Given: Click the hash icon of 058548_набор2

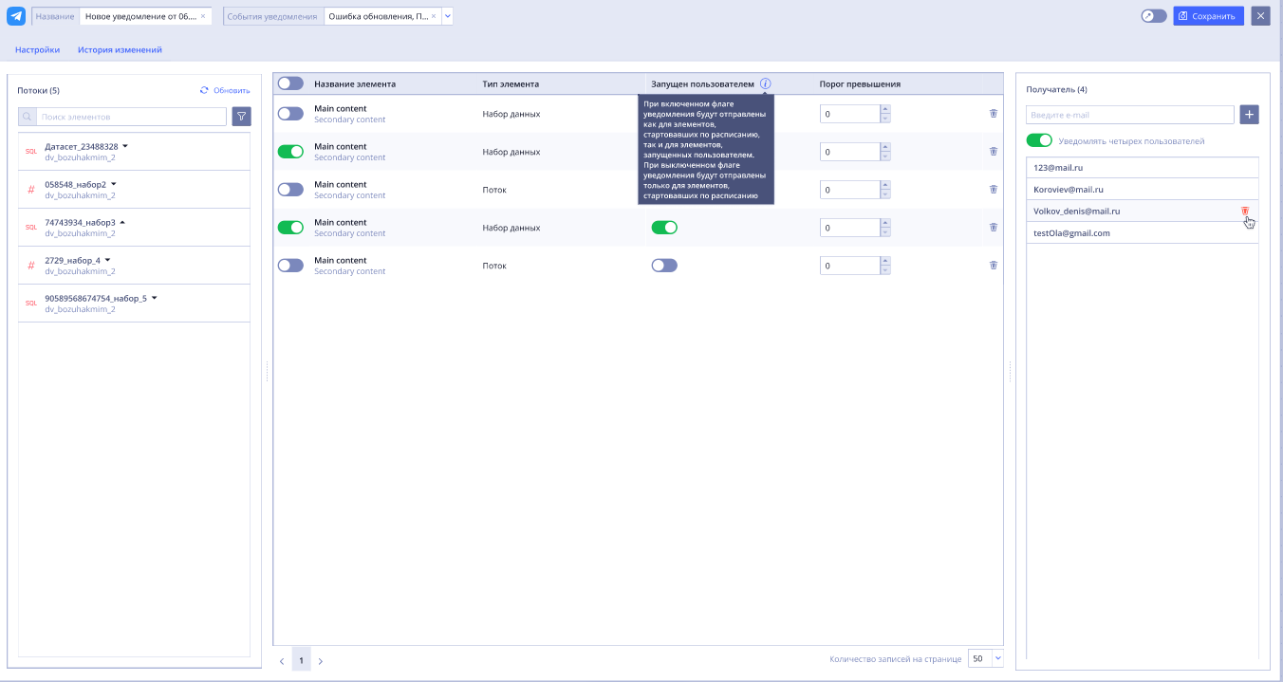Looking at the screenshot, I should tap(30, 190).
